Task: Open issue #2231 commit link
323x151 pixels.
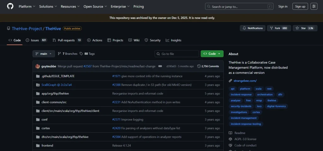Action: coord(116,102)
